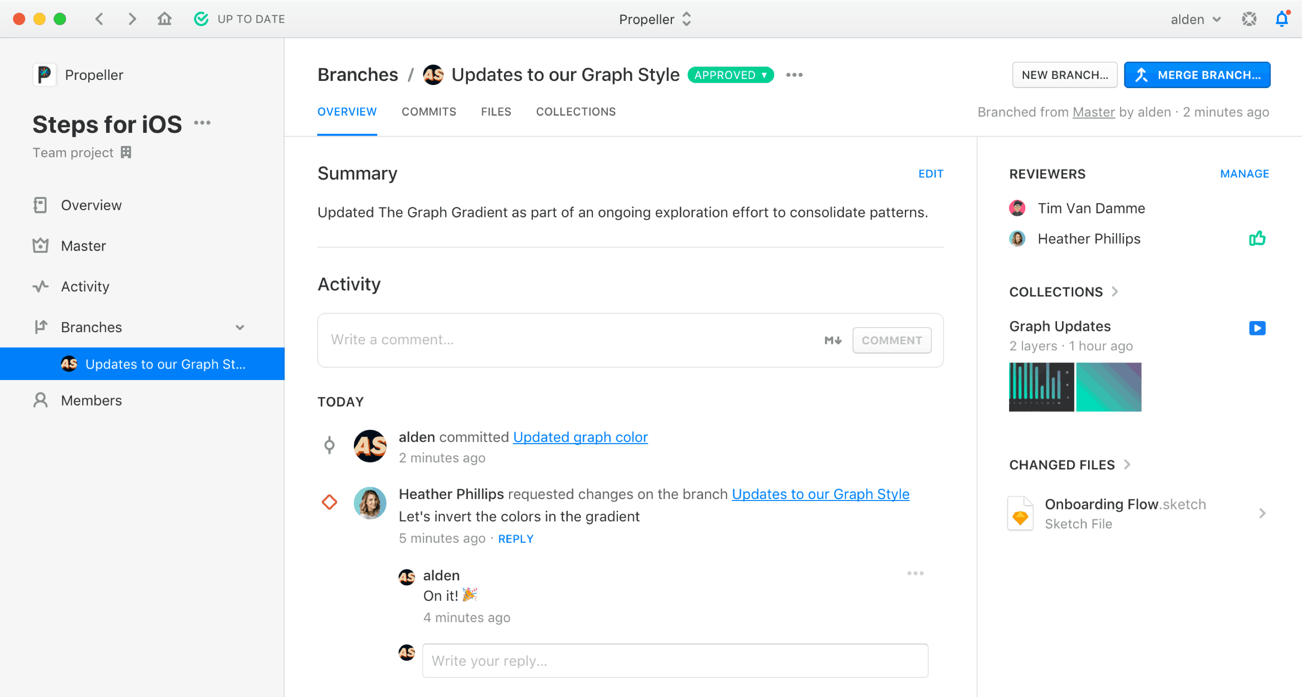This screenshot has height=697, width=1302.
Task: Click the markdown formatting icon in comment box
Action: coord(832,340)
